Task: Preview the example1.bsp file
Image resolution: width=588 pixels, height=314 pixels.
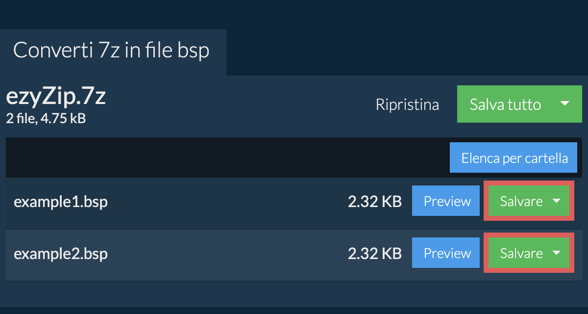Action: 446,201
